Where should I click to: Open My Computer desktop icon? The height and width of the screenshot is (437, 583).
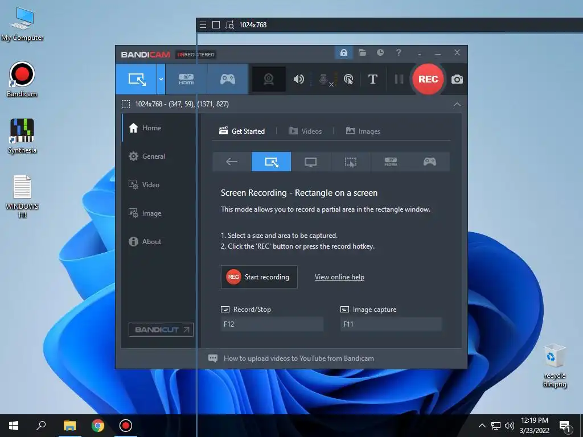click(22, 24)
